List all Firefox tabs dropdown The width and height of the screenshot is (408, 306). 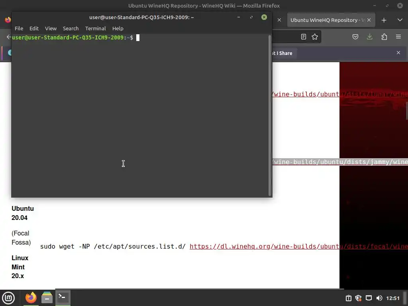tap(400, 20)
